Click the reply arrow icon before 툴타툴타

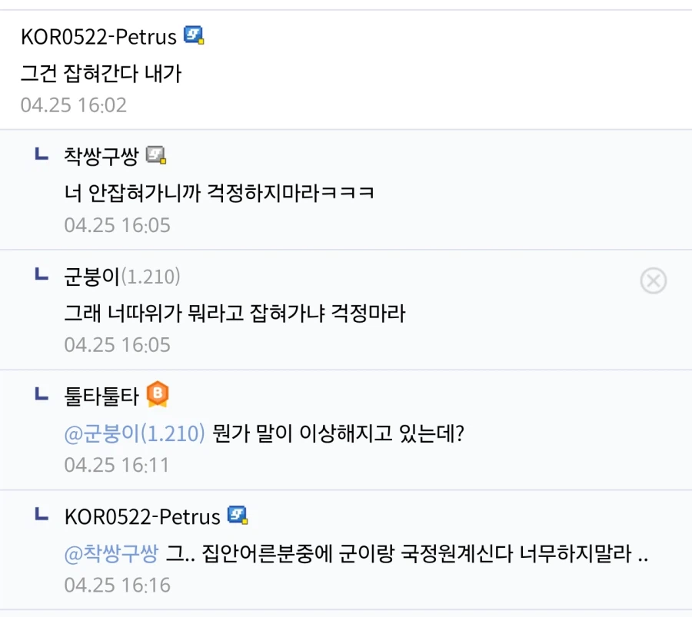42,394
